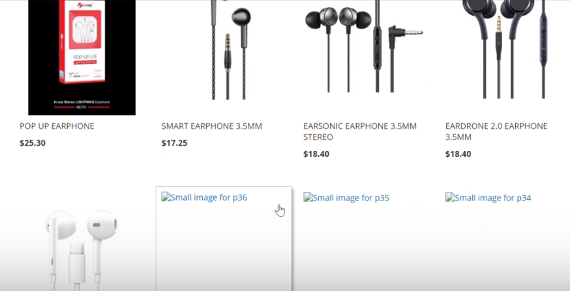The image size is (570, 291).
Task: Click the $18.40 price under Eardrone earphone
Action: point(458,154)
